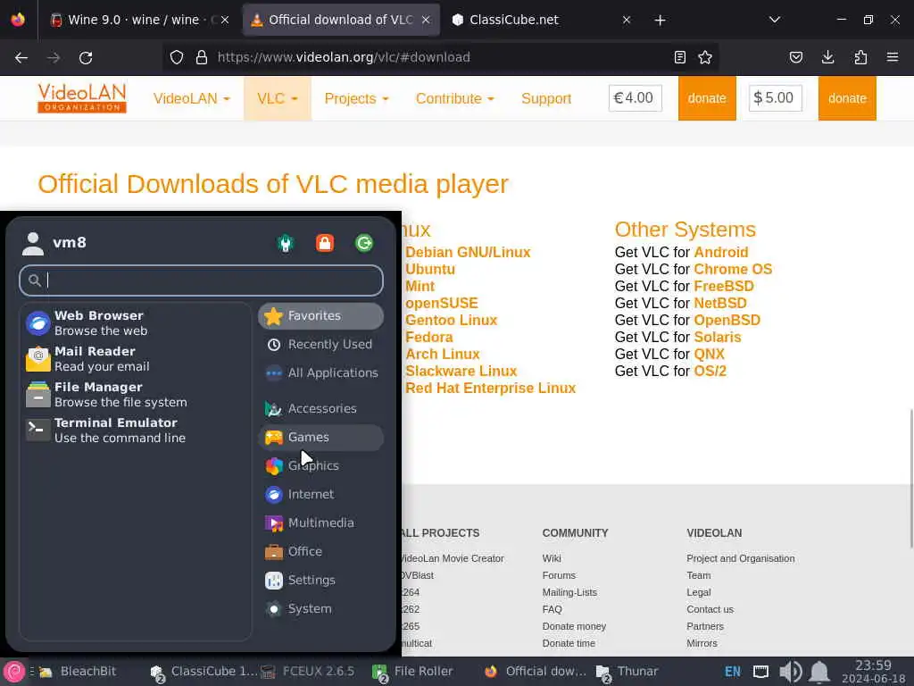Open Firefox downloads panel
914x686 pixels.
[827, 57]
